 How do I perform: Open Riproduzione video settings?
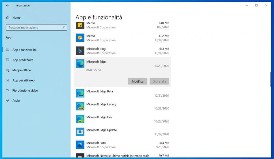[25, 90]
